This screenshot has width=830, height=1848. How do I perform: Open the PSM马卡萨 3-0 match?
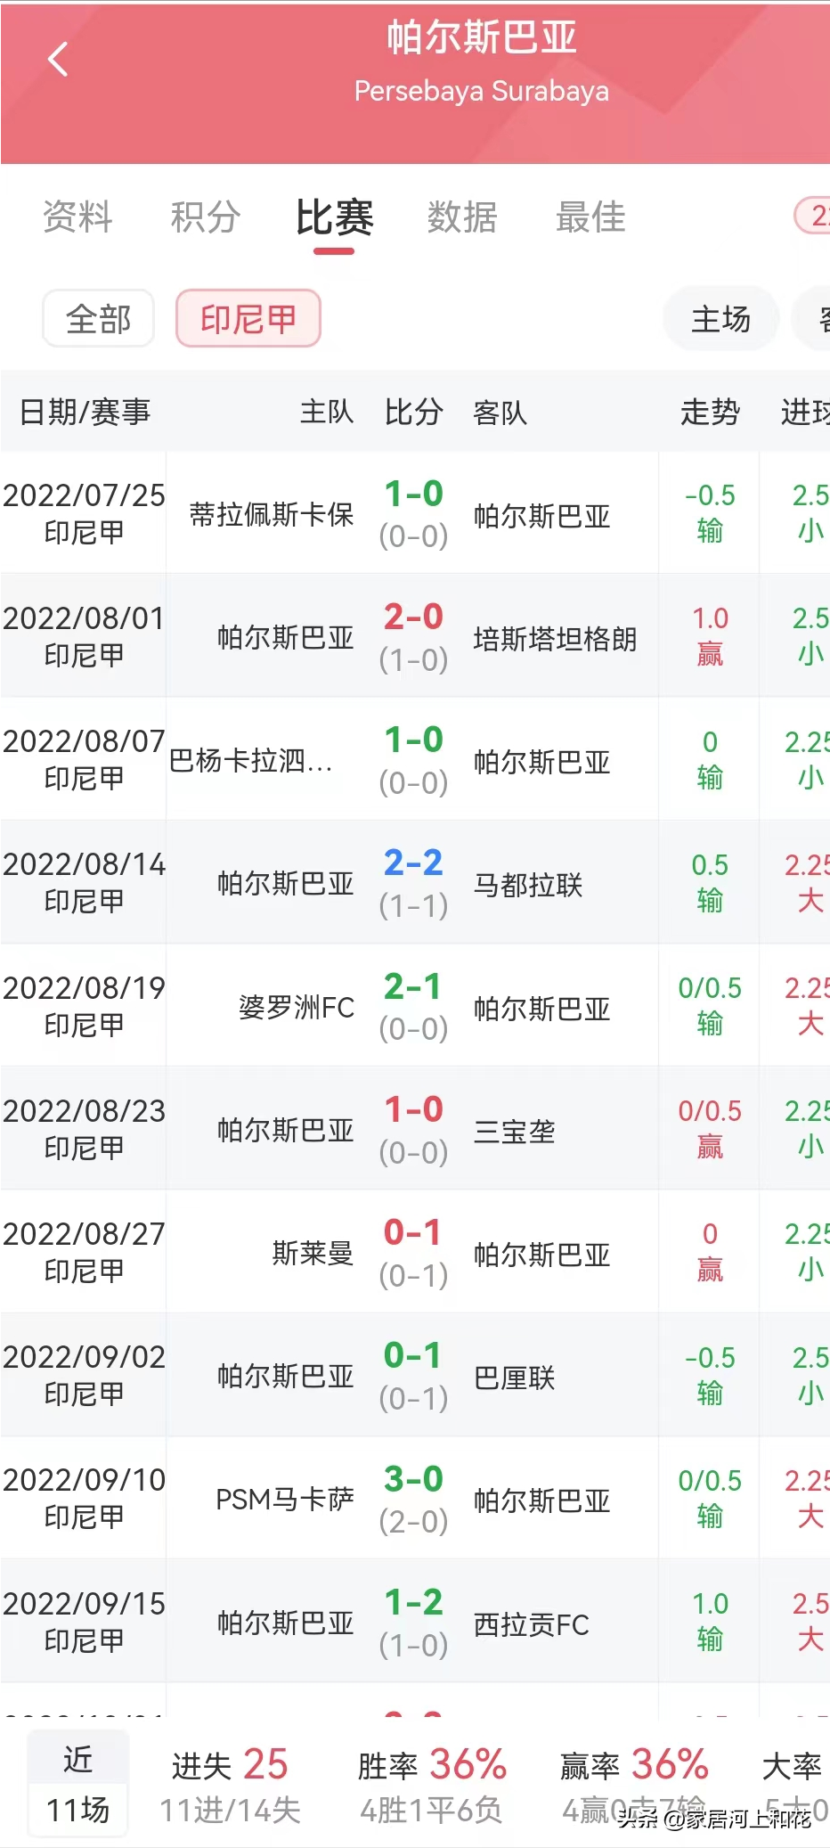[x=413, y=1500]
